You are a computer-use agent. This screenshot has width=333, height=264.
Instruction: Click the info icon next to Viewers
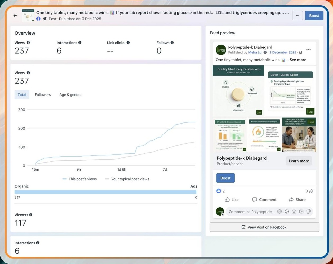(31, 215)
